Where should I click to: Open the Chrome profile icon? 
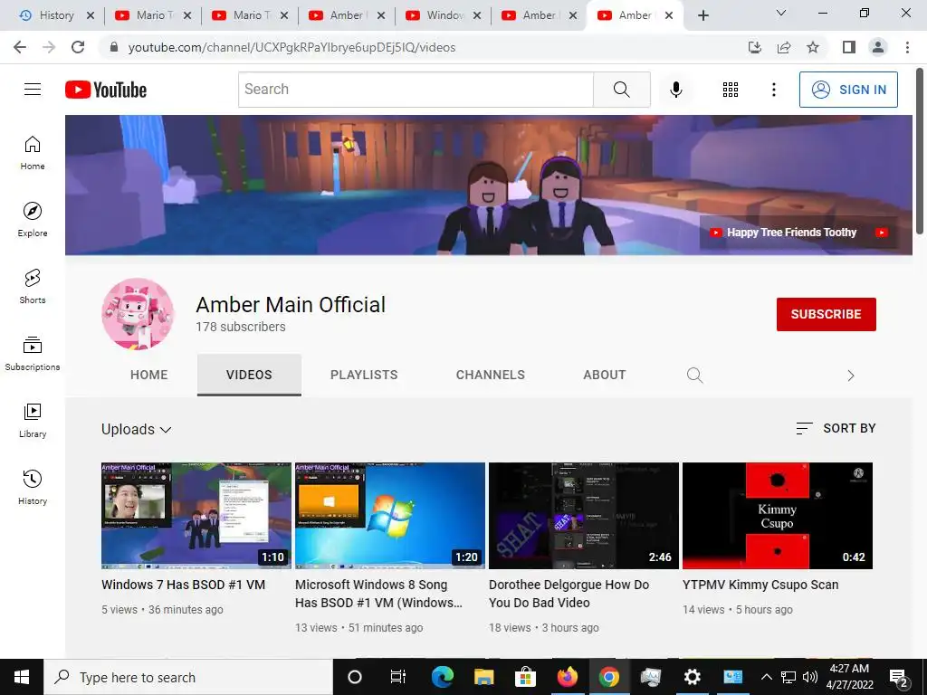878,47
